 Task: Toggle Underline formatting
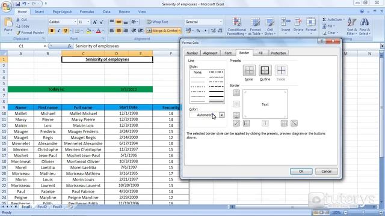tap(66, 31)
